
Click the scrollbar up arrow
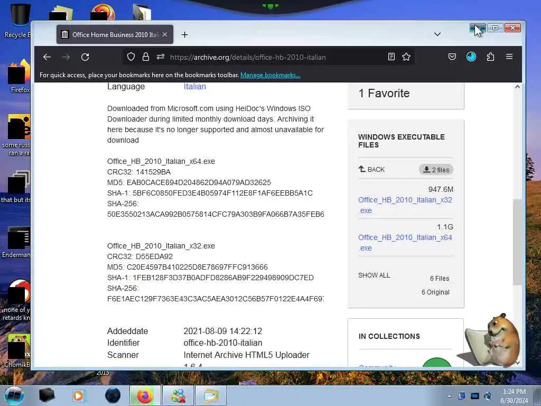pyautogui.click(x=517, y=87)
